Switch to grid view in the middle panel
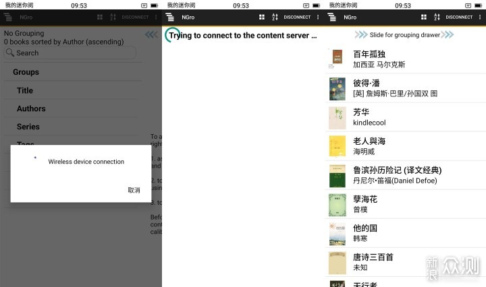Image resolution: width=486 pixels, height=287 pixels. pyautogui.click(x=262, y=17)
